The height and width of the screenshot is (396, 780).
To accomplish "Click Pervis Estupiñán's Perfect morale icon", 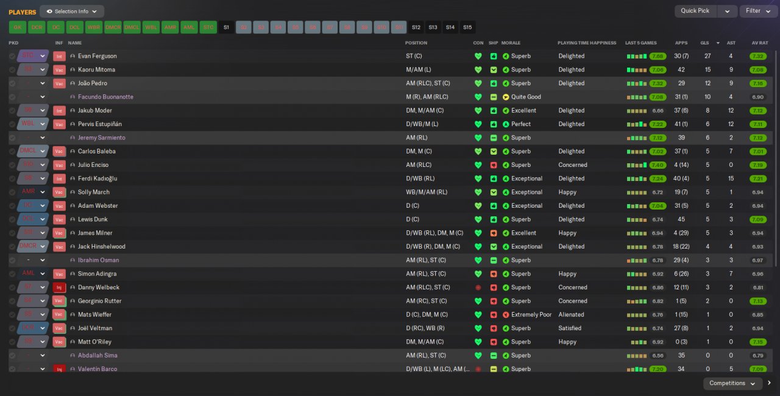I will point(506,124).
